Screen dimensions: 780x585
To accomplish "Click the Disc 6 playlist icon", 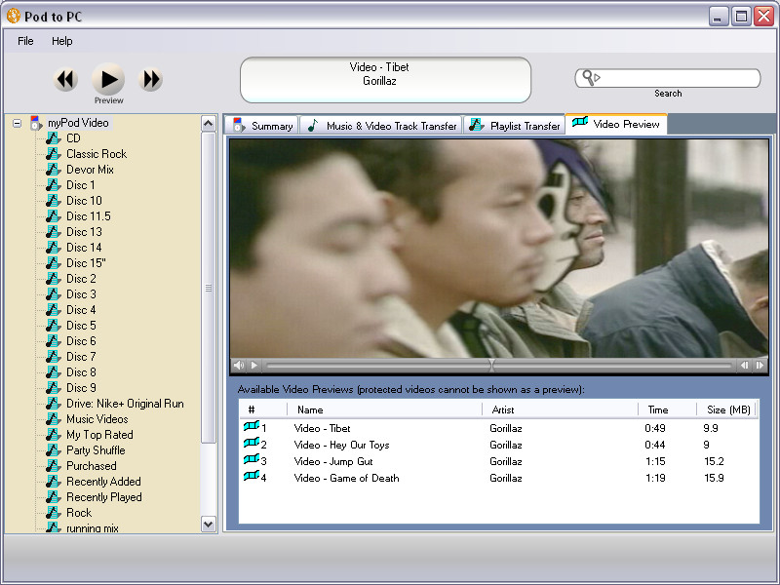I will click(54, 340).
